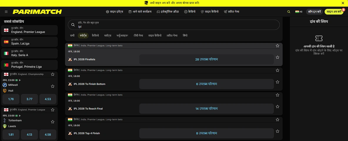
Task: Click the Leeds team crest icon
Action: [5, 126]
